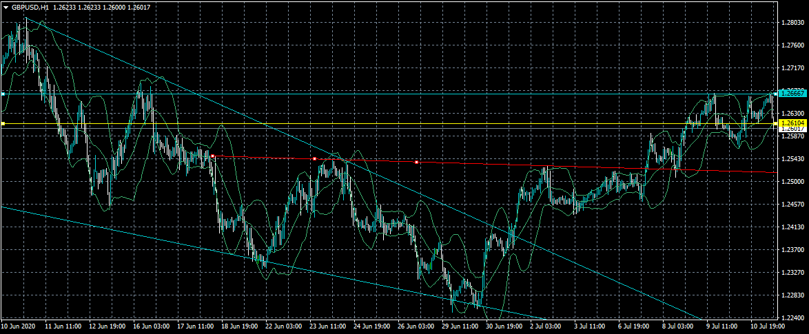Click the cyan 1.26667 price tag
Viewport: 809px width, 334px height.
792,93
